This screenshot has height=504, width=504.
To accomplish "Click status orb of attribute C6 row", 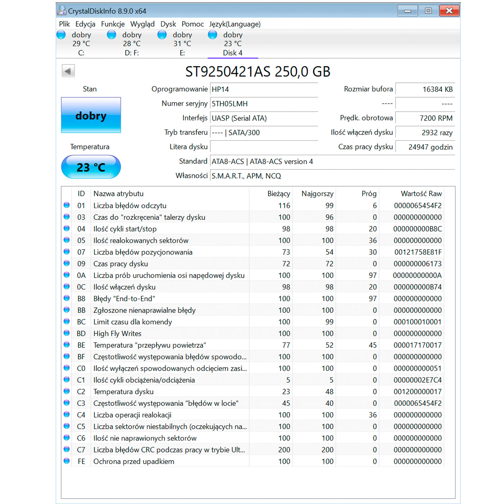I will click(x=67, y=438).
